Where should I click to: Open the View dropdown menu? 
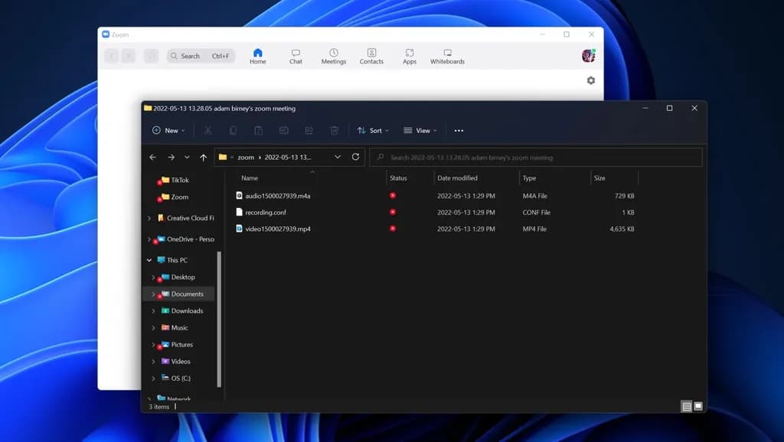420,131
